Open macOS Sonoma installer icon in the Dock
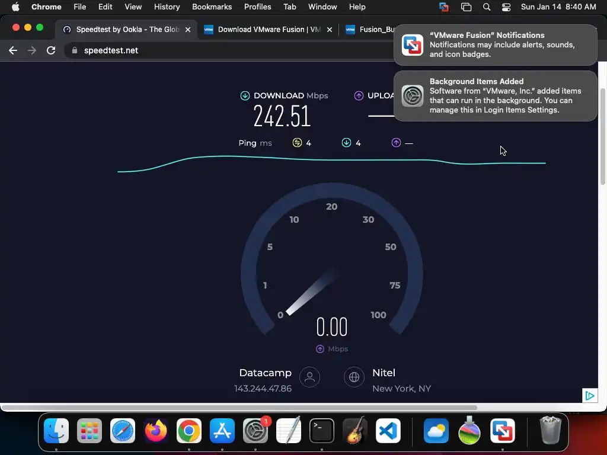 pos(469,431)
